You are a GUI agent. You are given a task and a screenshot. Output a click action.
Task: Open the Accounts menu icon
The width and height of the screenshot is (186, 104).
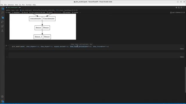click(2, 96)
